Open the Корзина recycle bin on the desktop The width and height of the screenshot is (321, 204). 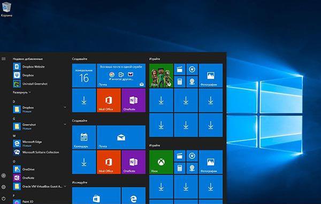point(6,9)
